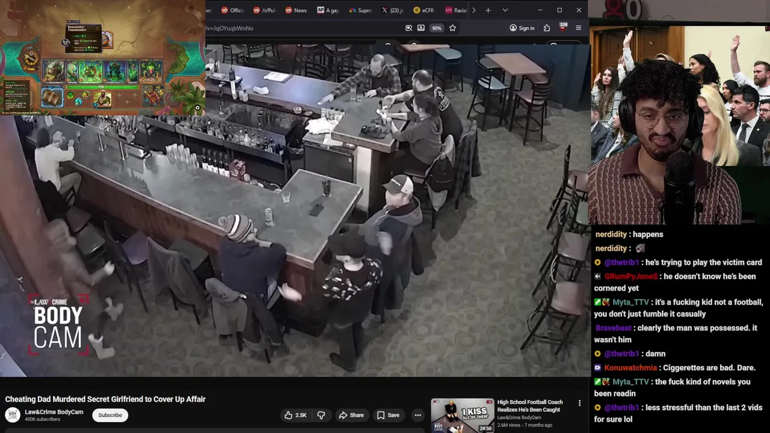Click chat username Konuwatchmia

(x=630, y=368)
